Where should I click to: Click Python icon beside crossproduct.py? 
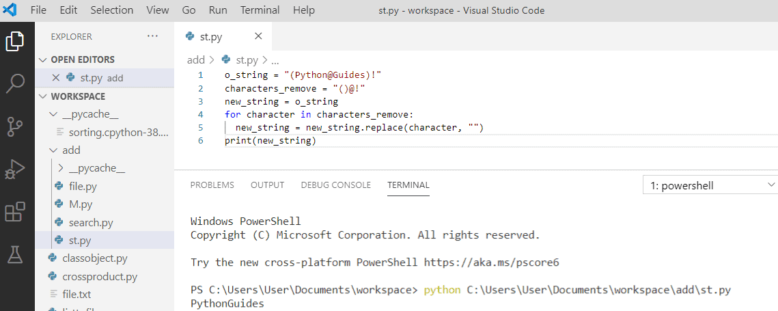pos(52,276)
